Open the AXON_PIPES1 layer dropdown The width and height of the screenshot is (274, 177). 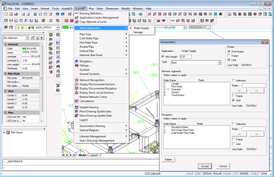pyautogui.click(x=57, y=28)
